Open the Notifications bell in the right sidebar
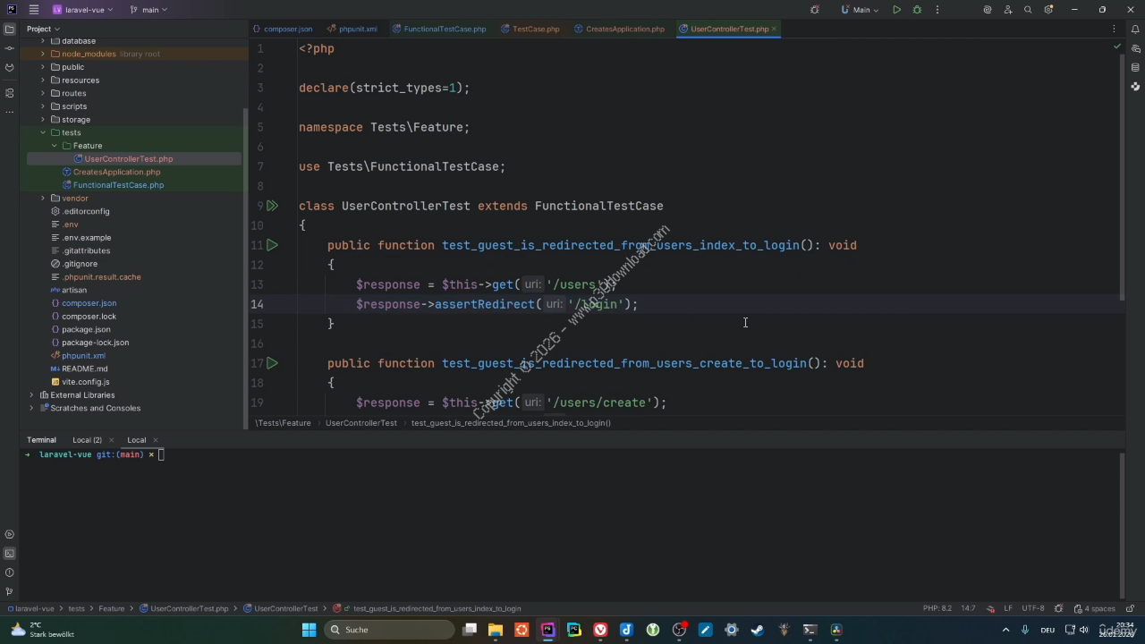 click(x=1135, y=29)
